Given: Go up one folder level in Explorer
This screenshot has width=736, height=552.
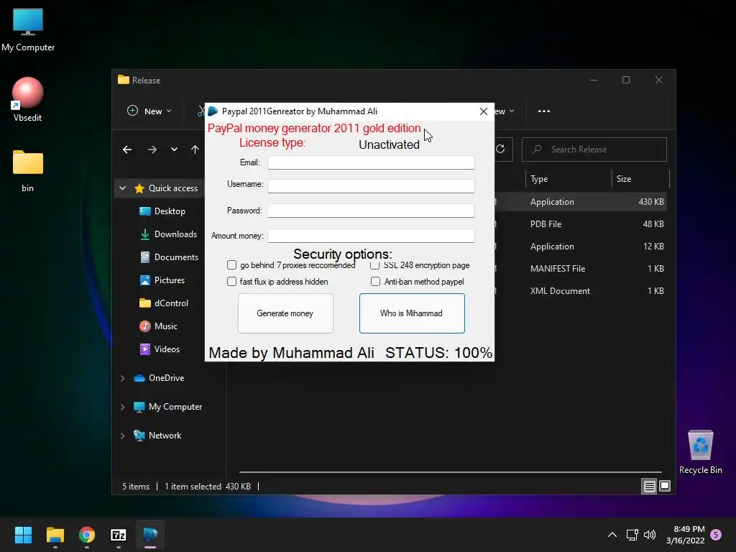Looking at the screenshot, I should click(x=195, y=149).
